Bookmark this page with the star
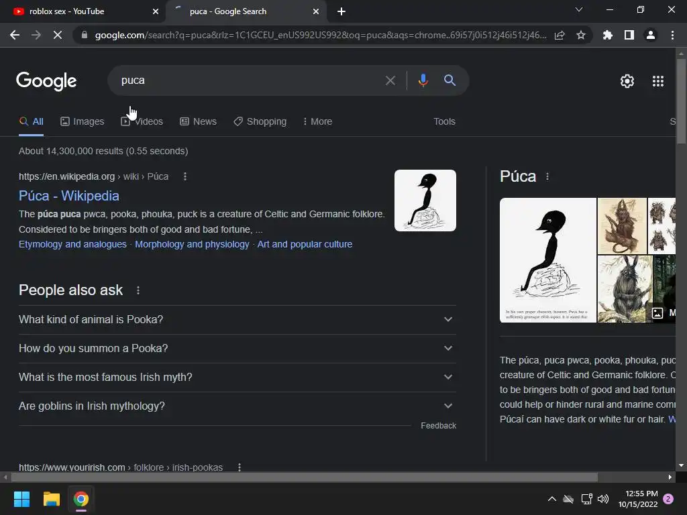The image size is (687, 515). 581,35
